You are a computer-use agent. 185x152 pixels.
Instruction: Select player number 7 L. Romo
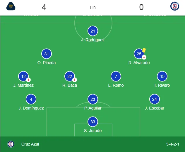click(116, 77)
